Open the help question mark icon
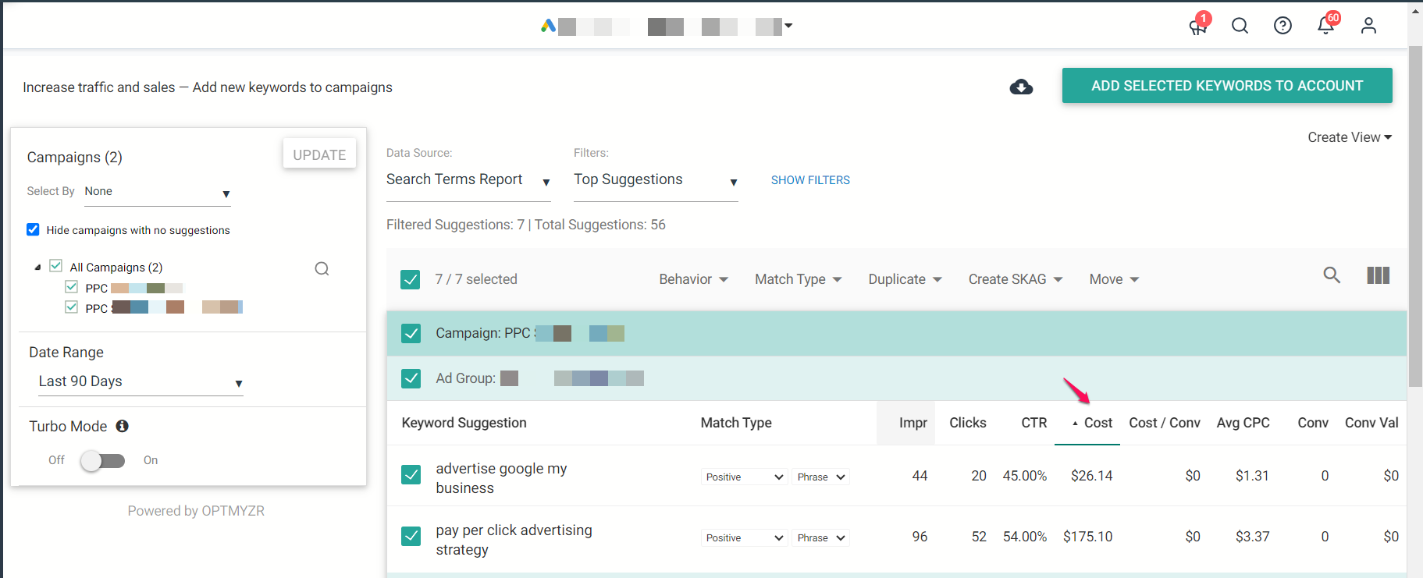1423x578 pixels. tap(1282, 26)
